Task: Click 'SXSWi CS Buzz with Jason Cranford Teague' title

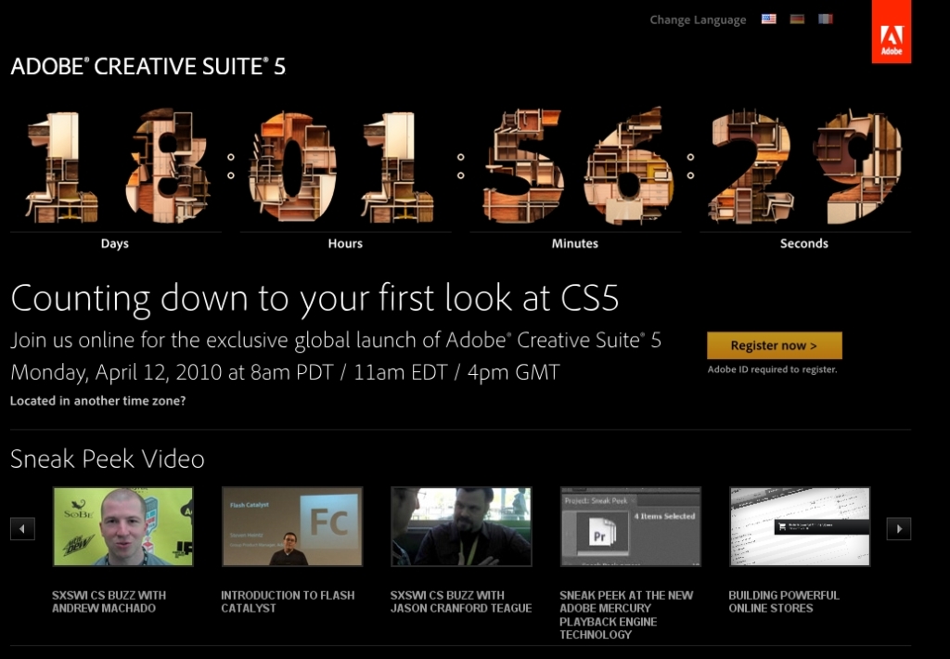Action: tap(461, 602)
